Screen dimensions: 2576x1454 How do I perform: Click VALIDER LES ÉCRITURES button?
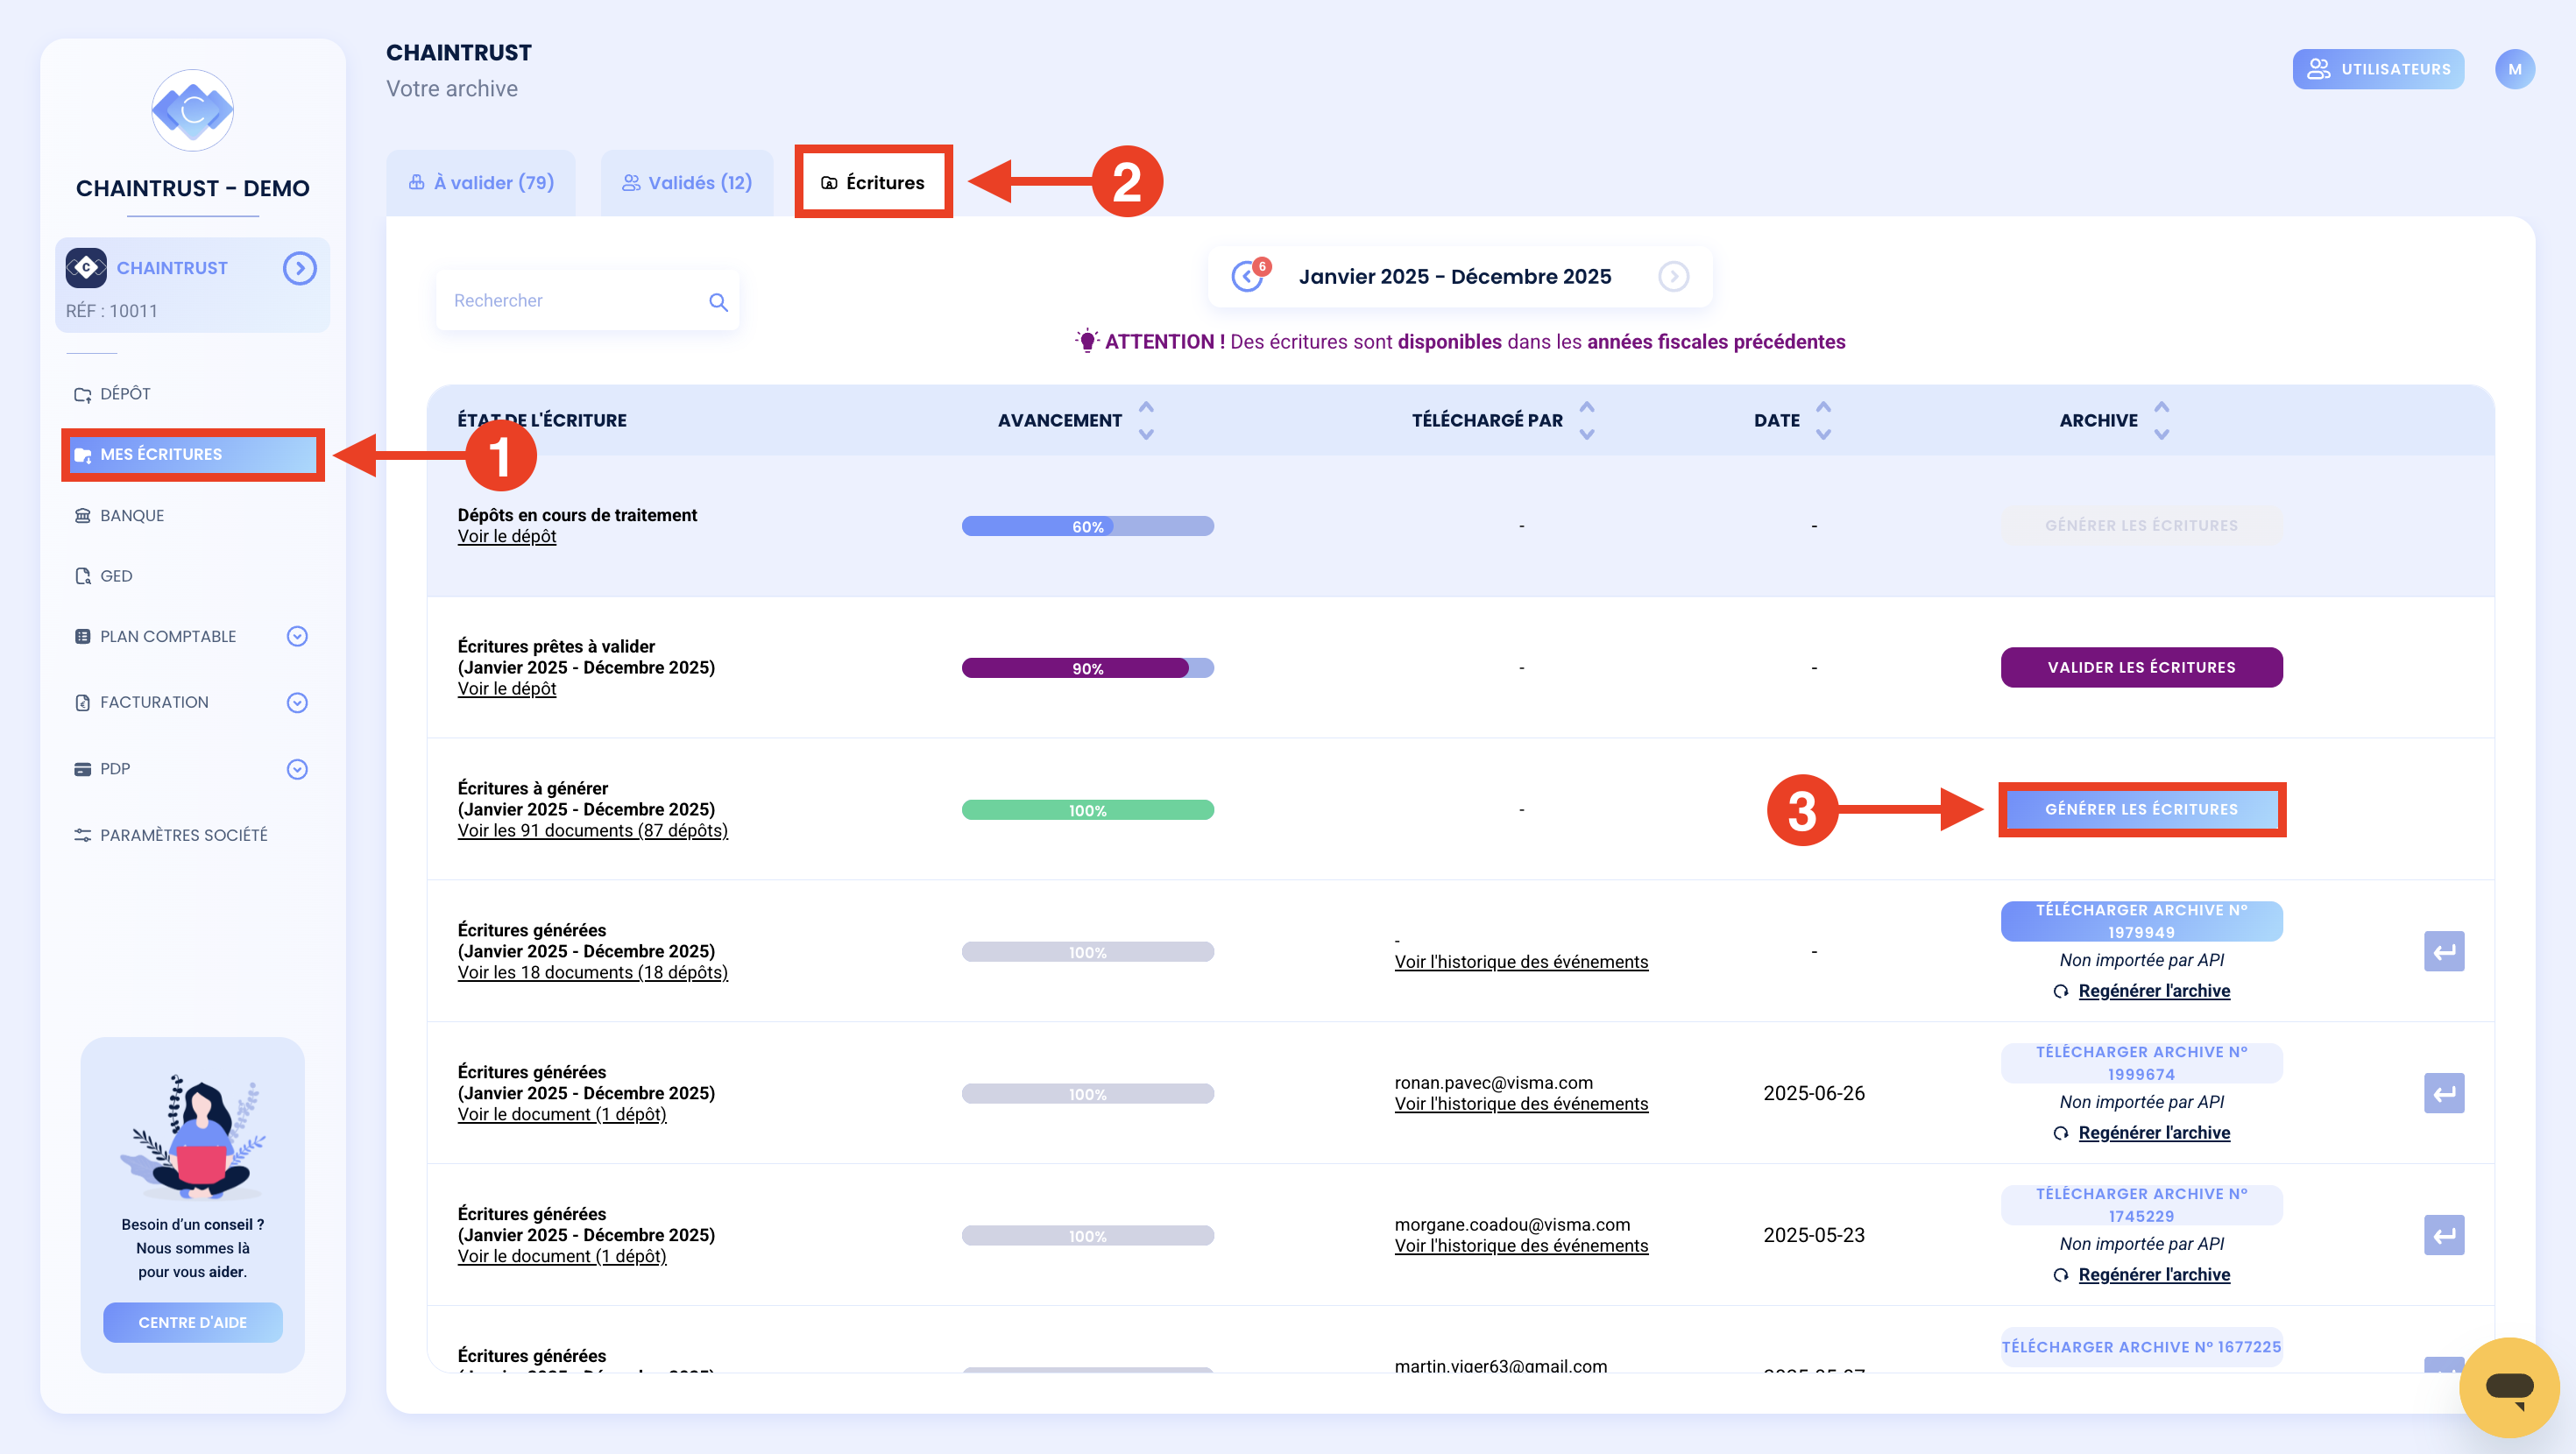[2141, 667]
